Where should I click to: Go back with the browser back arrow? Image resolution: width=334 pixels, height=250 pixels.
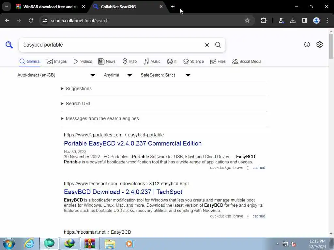[7, 21]
